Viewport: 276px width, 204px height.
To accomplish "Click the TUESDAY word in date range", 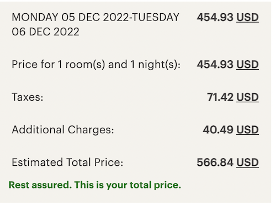I will (156, 17).
